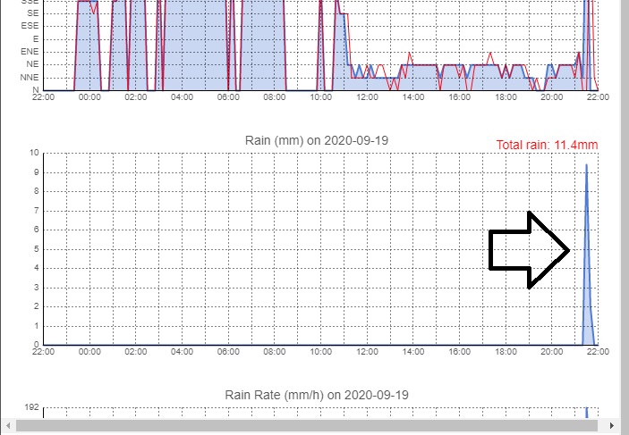This screenshot has width=629, height=435.
Task: Click the '20:00' label under the rain chart
Action: tap(551, 352)
